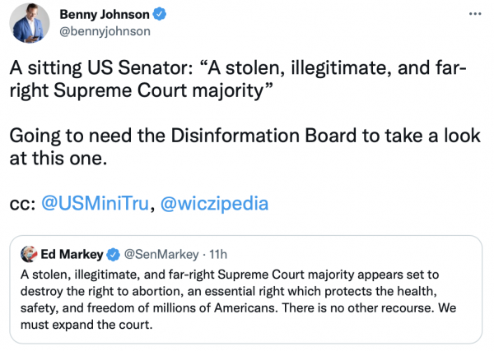Image resolution: width=494 pixels, height=351 pixels.
Task: Click the "cc:" text before mentions
Action: pos(21,201)
